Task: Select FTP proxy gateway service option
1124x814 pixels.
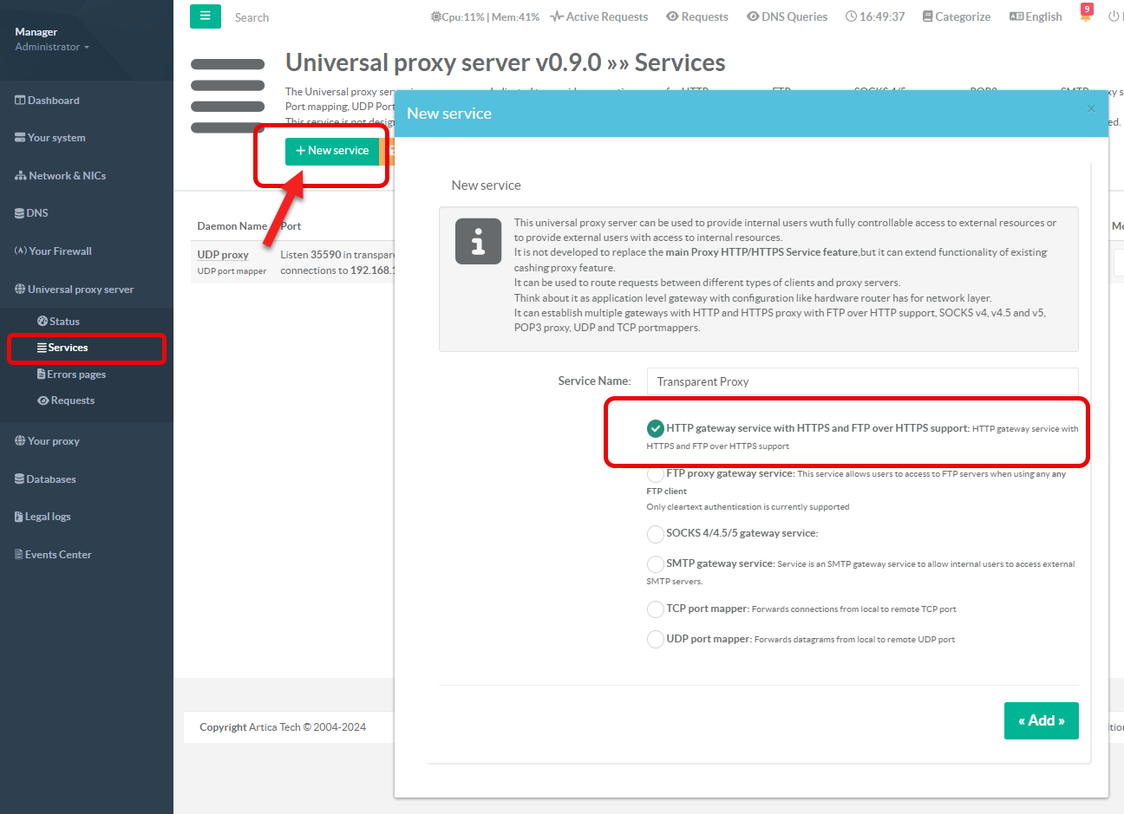Action: (x=656, y=474)
